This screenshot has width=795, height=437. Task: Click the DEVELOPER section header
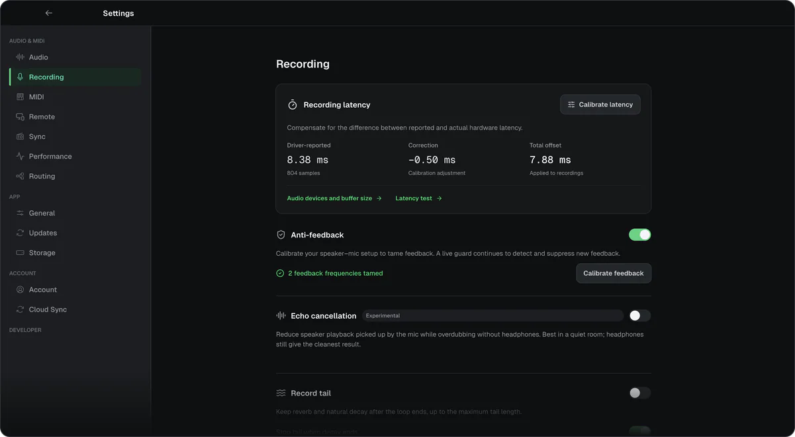point(25,330)
